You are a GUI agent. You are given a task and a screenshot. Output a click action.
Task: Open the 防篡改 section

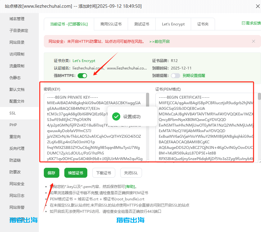15,172
